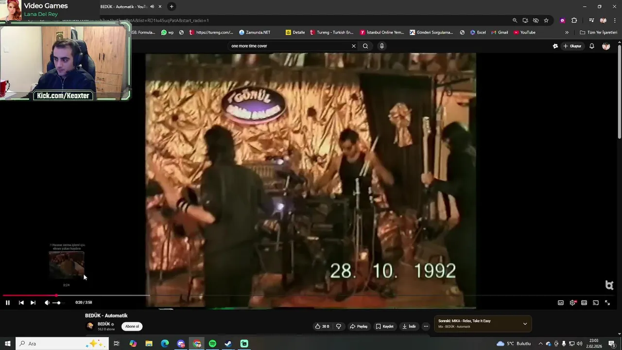Open File Explorer from the taskbar
Viewport: 622px width, 350px height.
tap(149, 344)
